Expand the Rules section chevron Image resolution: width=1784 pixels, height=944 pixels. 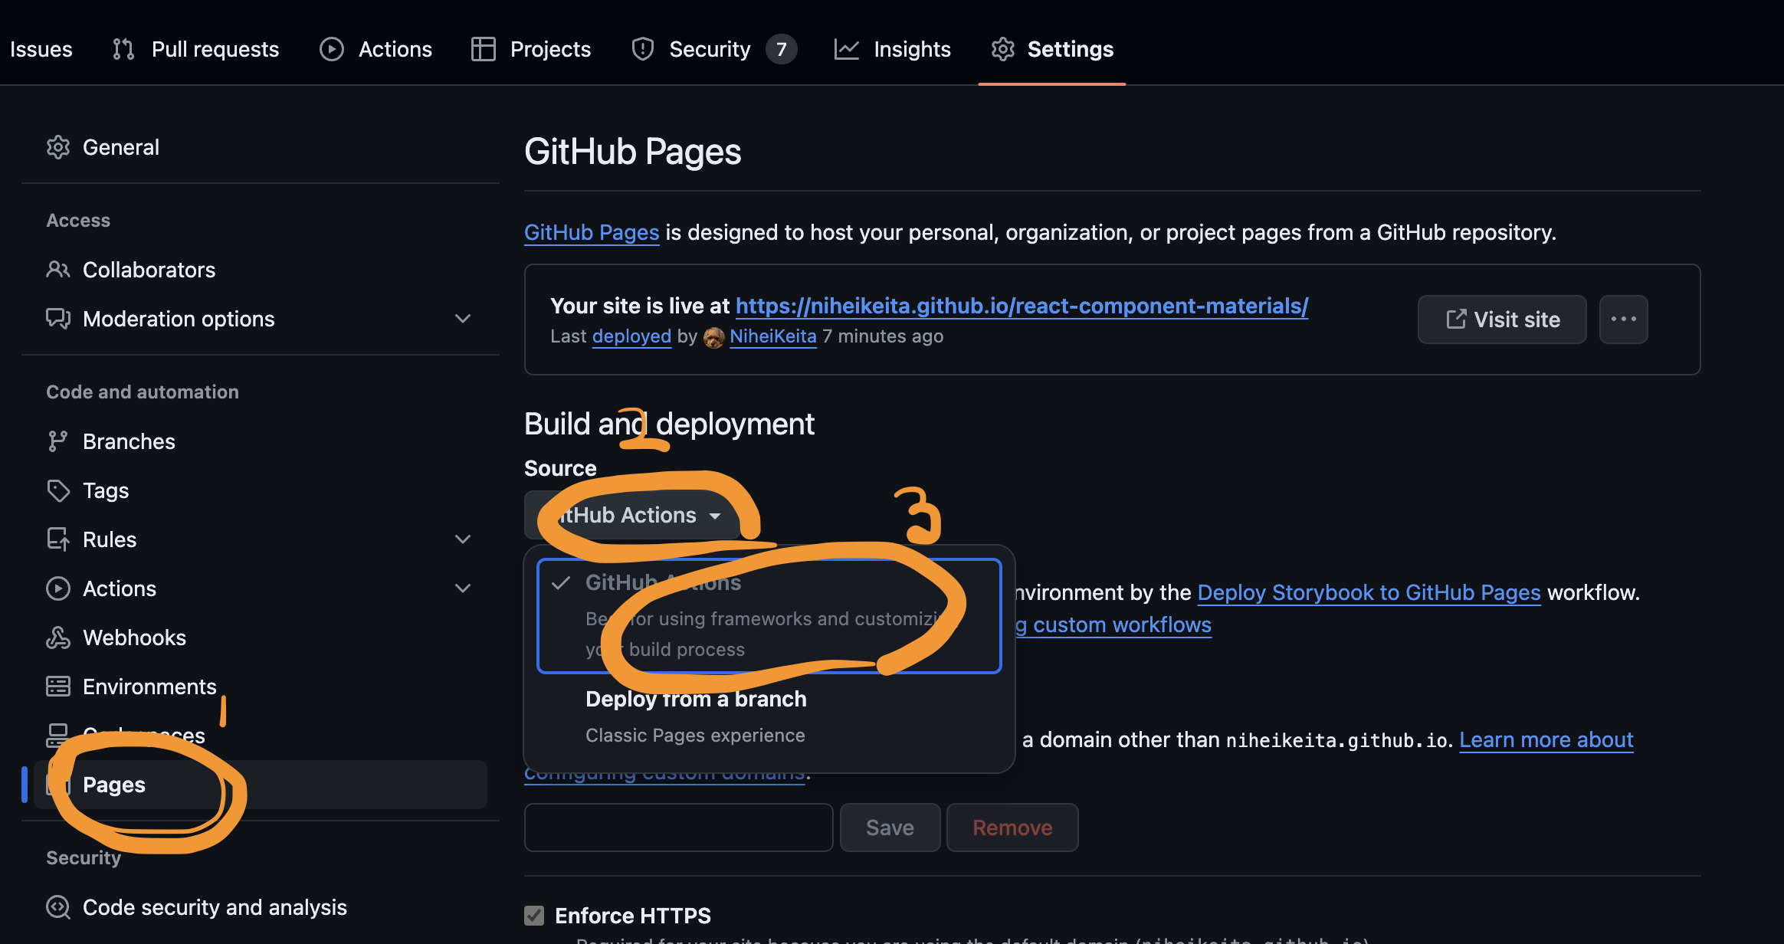pyautogui.click(x=463, y=539)
